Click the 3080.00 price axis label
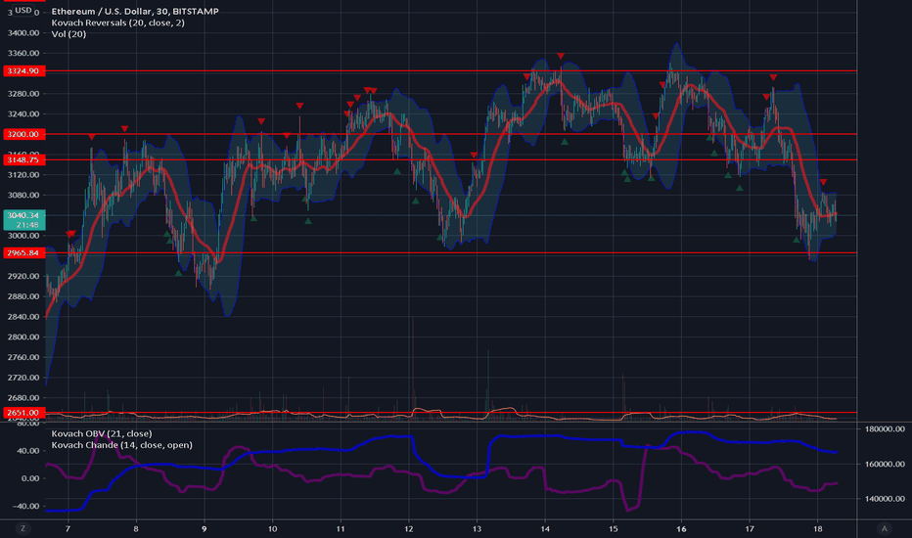Viewport: 912px width, 538px height. [x=23, y=195]
